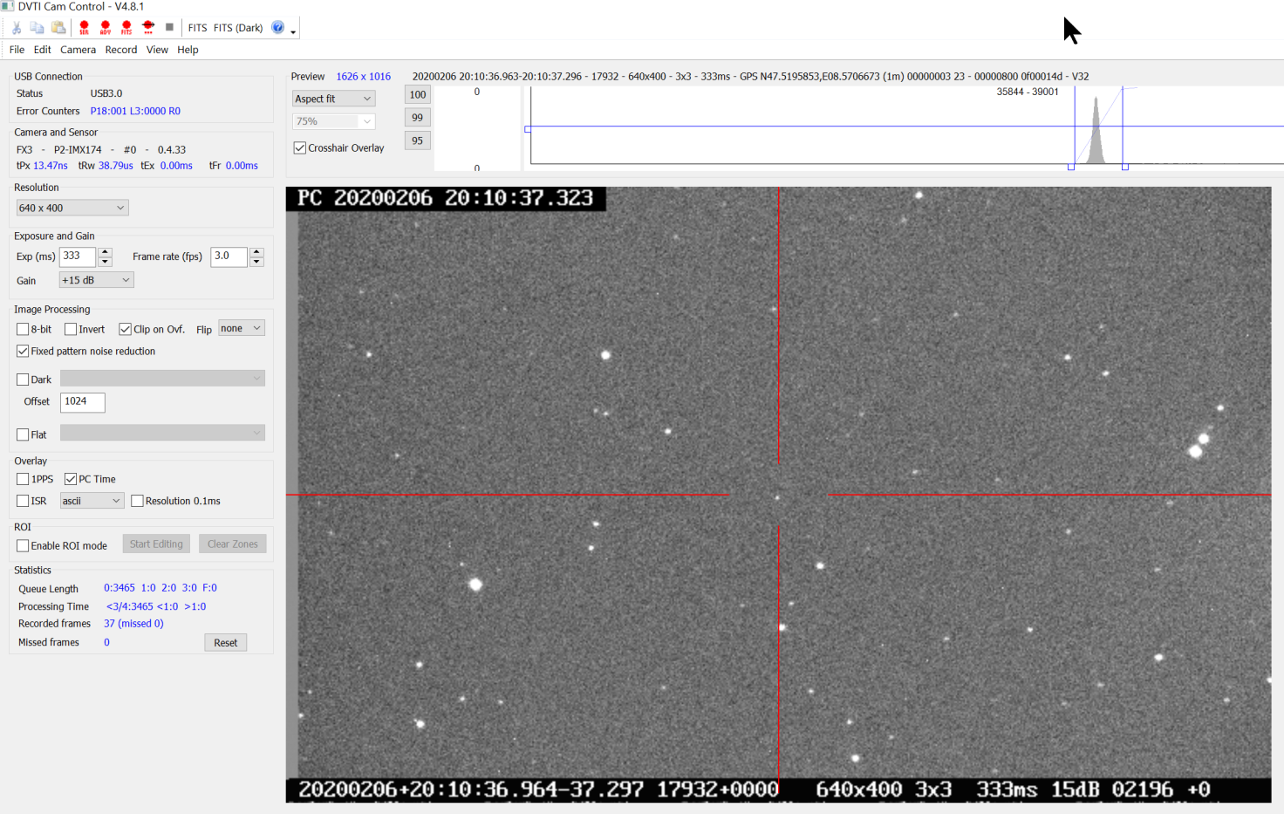Click the Copy icon in toolbar
The height and width of the screenshot is (814, 1284).
(37, 28)
